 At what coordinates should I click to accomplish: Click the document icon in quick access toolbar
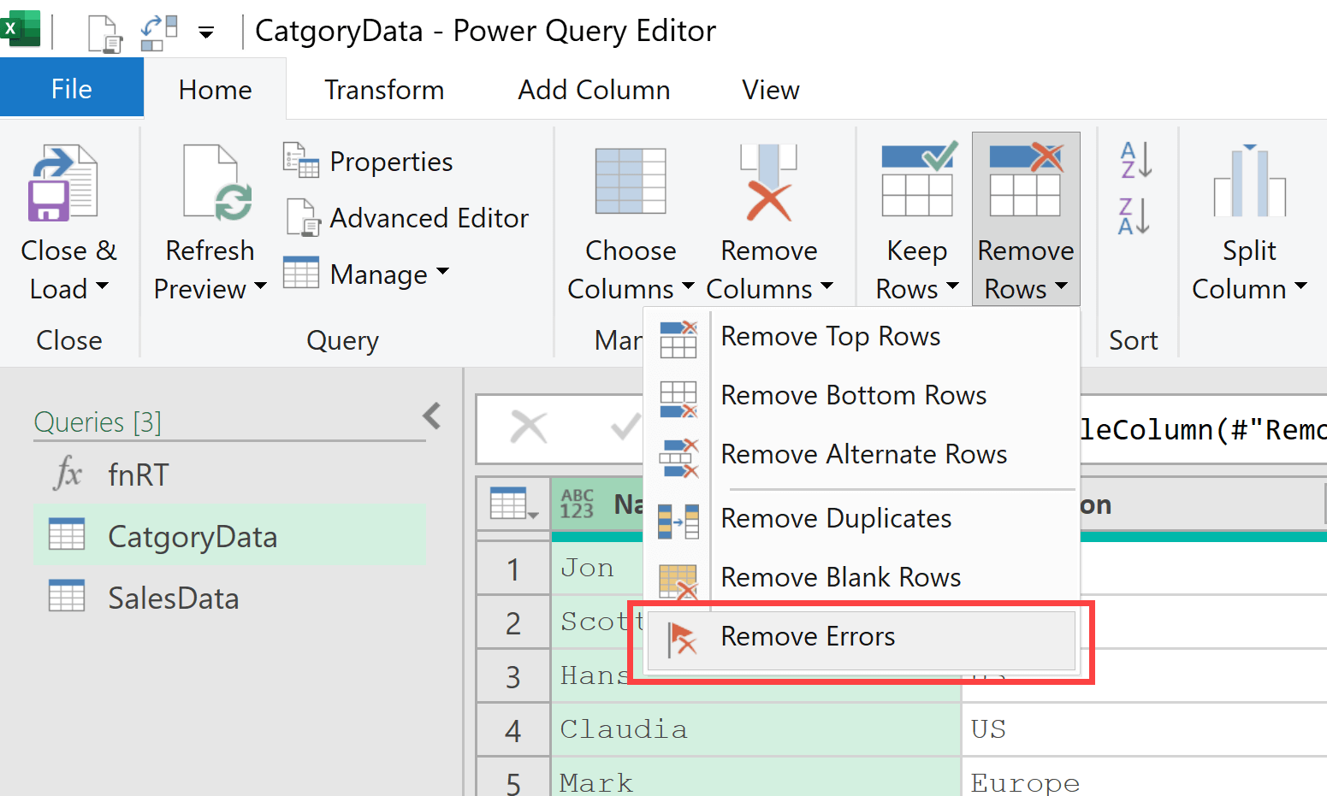point(105,34)
